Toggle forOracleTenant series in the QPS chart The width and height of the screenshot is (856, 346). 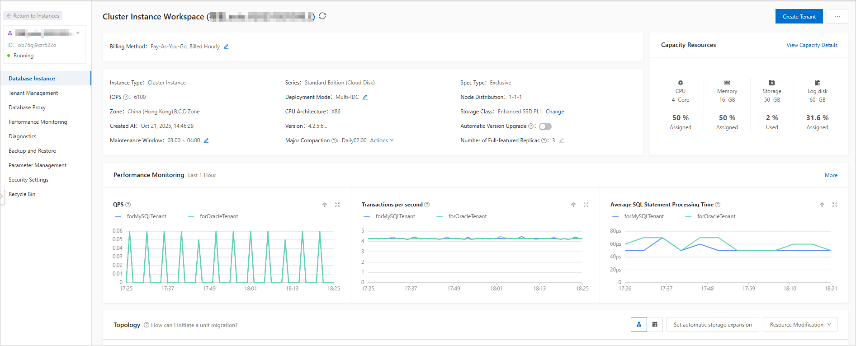point(218,216)
